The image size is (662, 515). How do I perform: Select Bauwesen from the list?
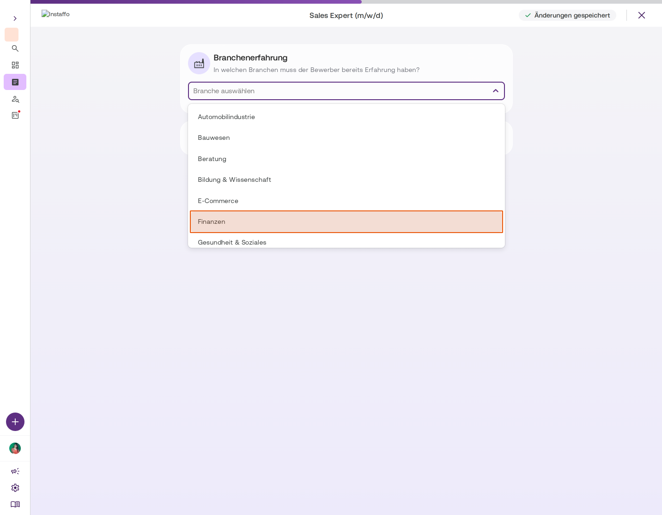(346, 138)
